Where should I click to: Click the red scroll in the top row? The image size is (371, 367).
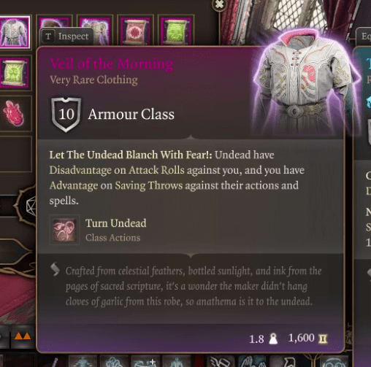135,31
